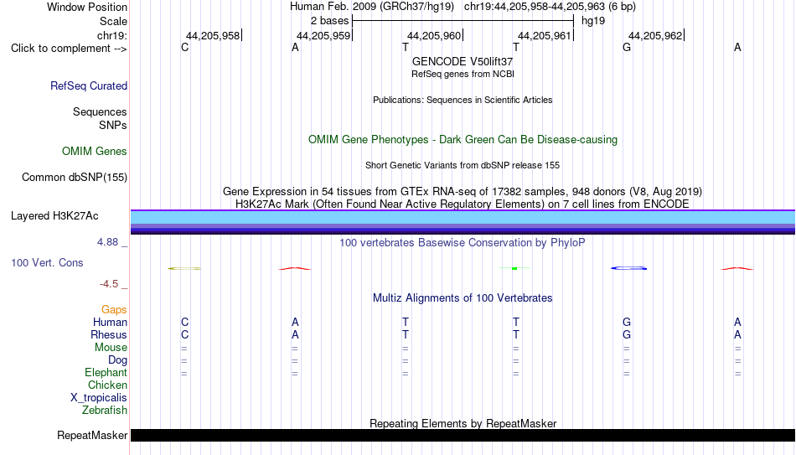This screenshot has width=796, height=455.
Task: Click the 100 vertebrates PhyloP conservation title
Action: tap(463, 243)
